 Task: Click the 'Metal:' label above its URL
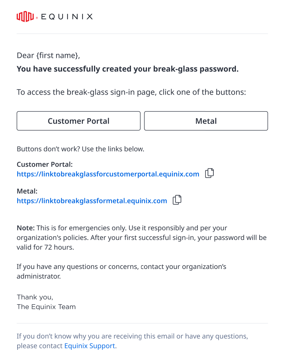click(27, 191)
